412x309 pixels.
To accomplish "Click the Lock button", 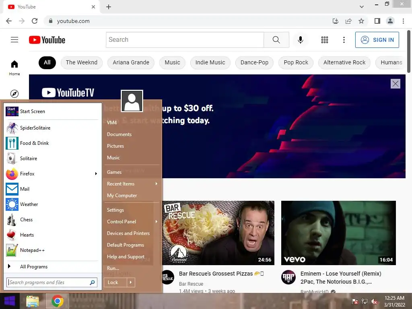I will click(115, 282).
